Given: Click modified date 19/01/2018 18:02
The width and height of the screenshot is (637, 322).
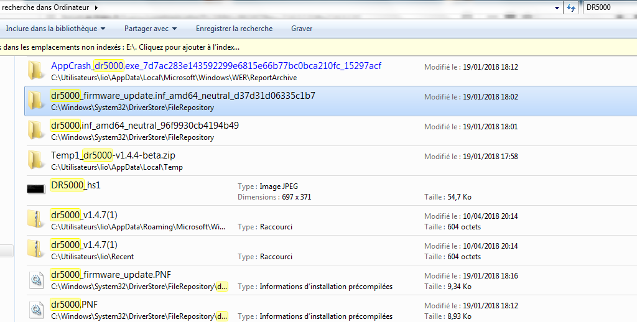Looking at the screenshot, I should [x=472, y=96].
